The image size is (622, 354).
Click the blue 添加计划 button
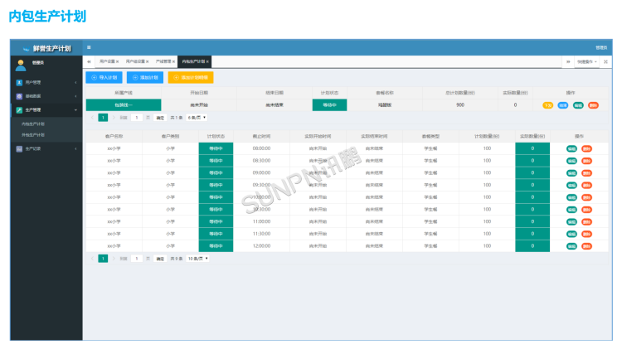click(144, 77)
